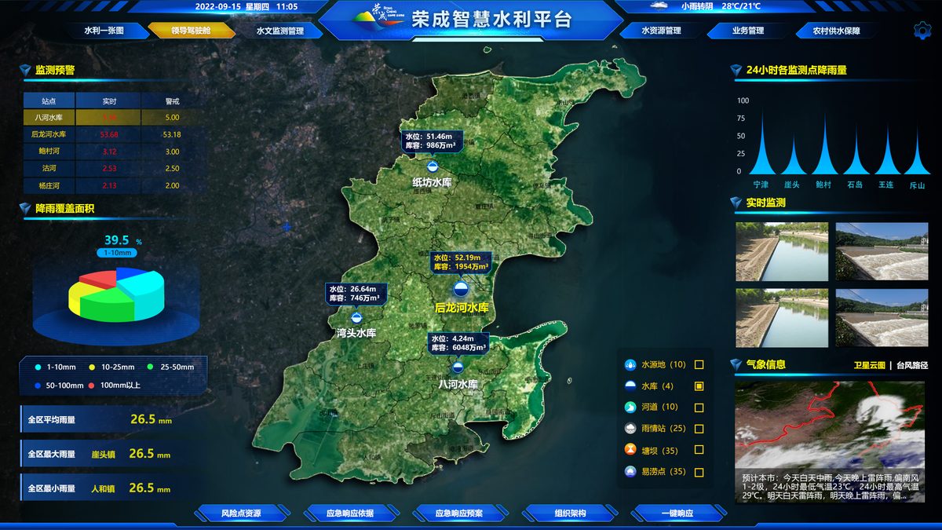942x530 pixels.
Task: Go to the 水资源管理 tab
Action: click(x=661, y=31)
